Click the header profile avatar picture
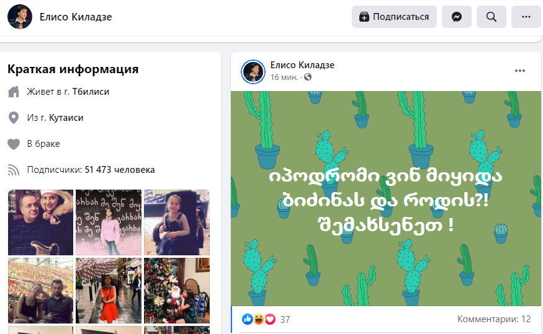Image resolution: width=543 pixels, height=334 pixels. tap(20, 17)
